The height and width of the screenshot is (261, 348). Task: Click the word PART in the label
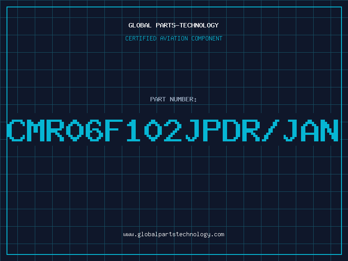point(158,99)
